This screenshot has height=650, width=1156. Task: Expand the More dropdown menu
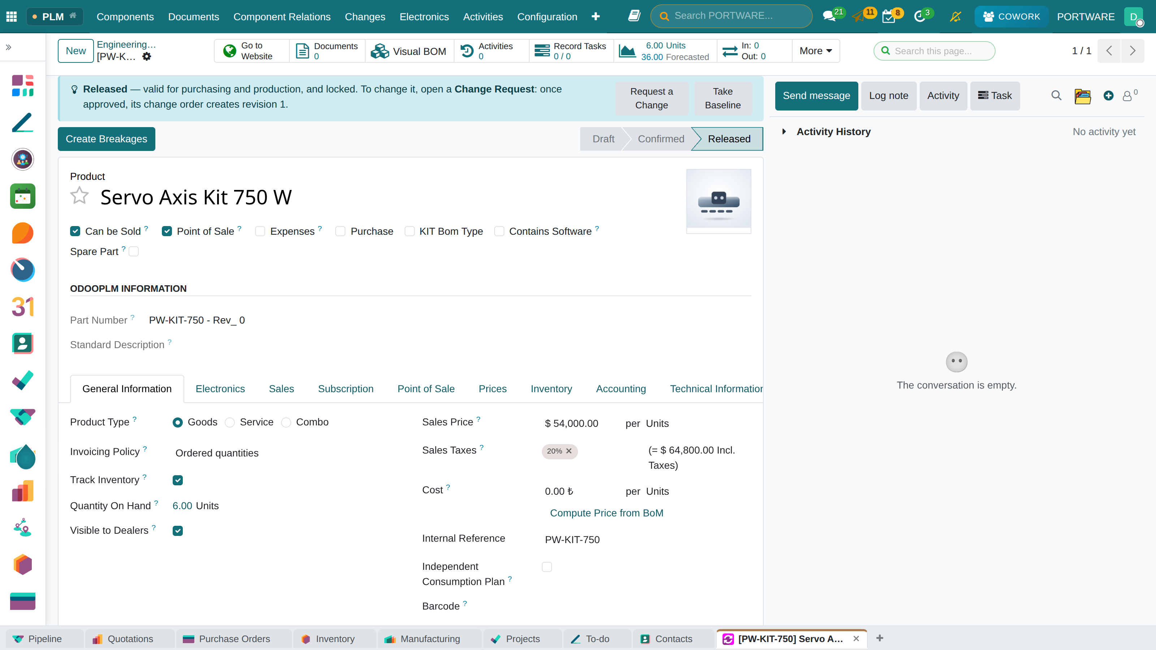(815, 51)
